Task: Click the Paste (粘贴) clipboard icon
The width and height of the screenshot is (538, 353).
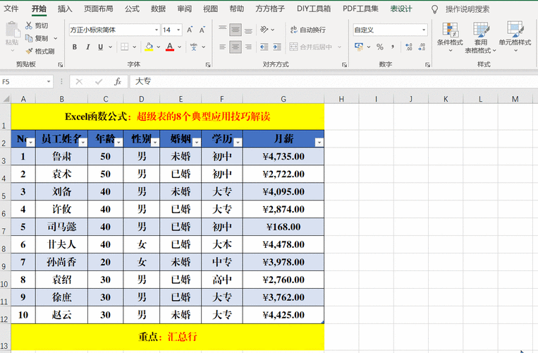Action: point(13,30)
